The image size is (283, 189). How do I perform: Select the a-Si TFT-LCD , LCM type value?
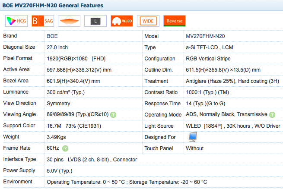tap(210, 47)
